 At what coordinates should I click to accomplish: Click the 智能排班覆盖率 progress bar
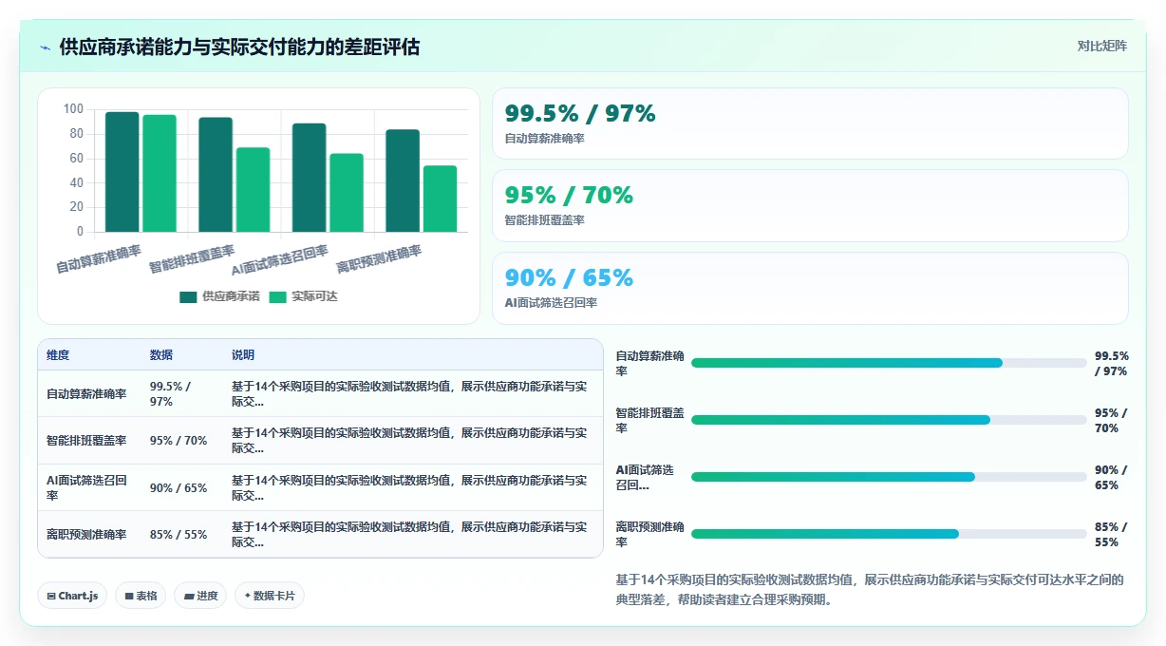889,420
